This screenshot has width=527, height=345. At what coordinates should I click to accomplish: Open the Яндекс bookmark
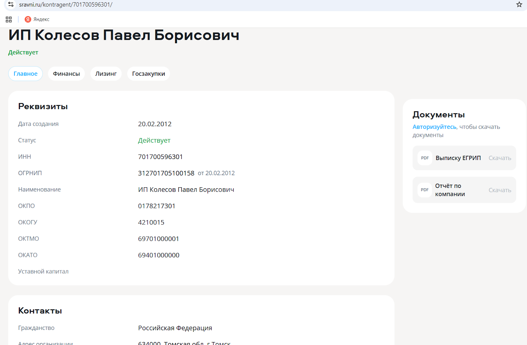click(37, 19)
